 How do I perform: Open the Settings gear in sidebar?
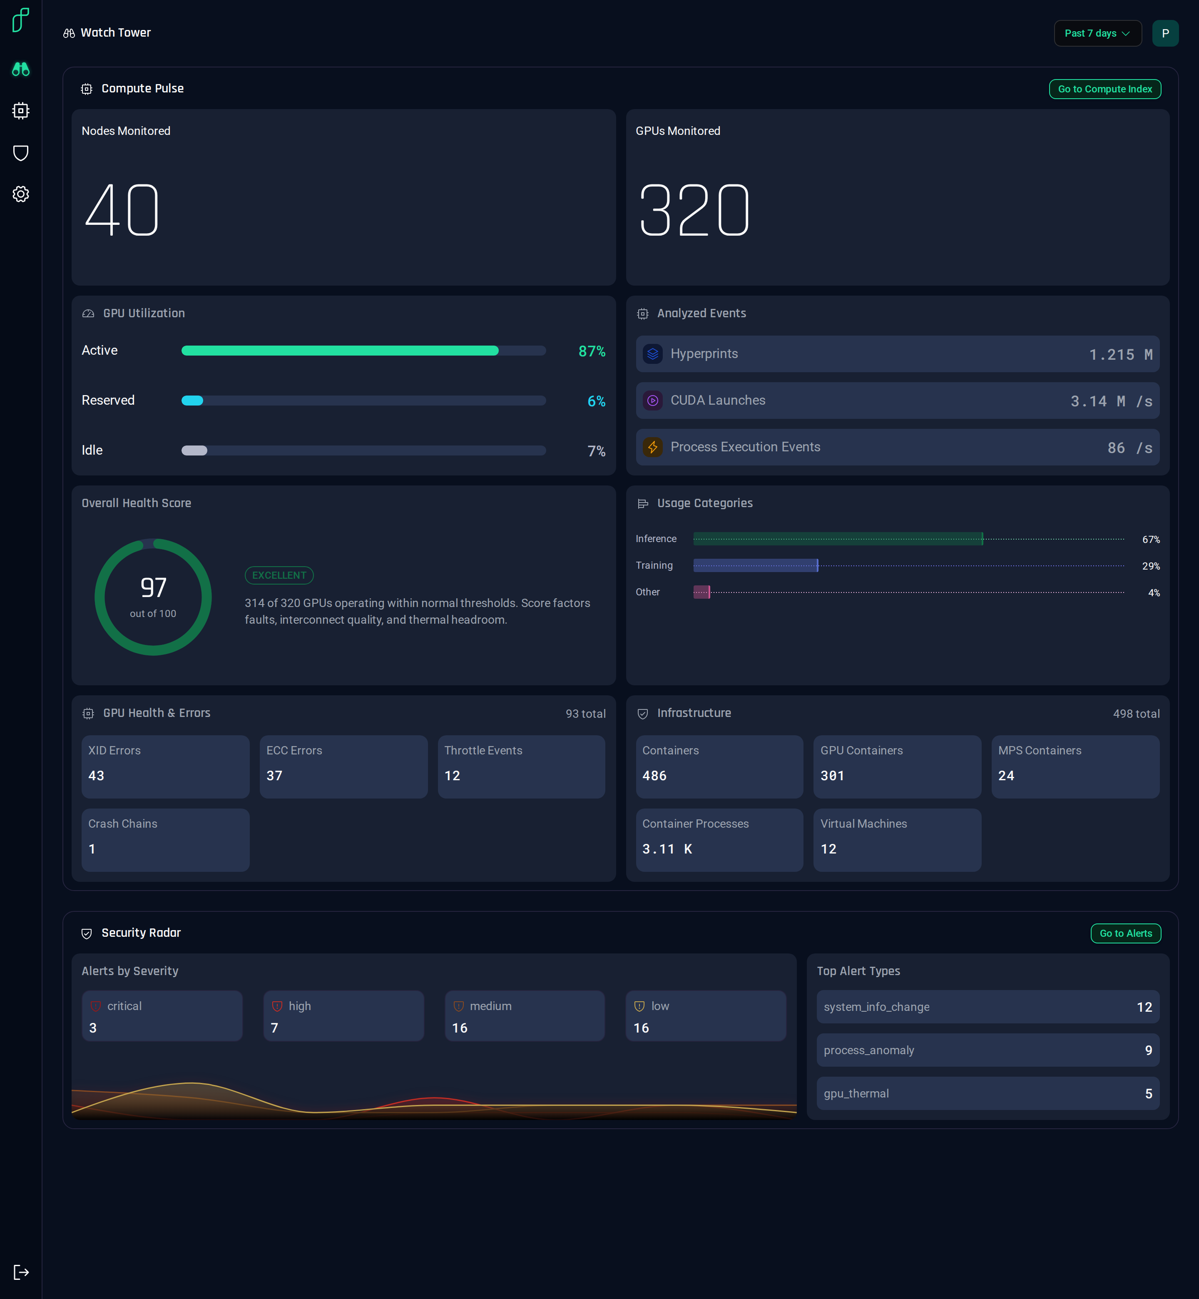(21, 194)
